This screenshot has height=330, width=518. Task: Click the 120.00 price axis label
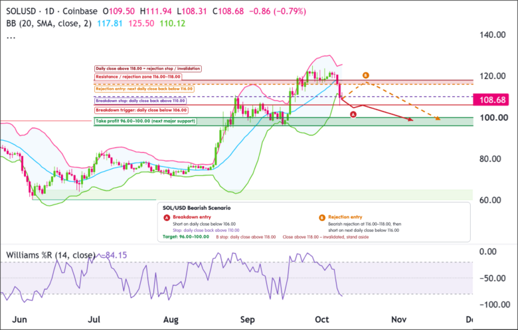(493, 76)
